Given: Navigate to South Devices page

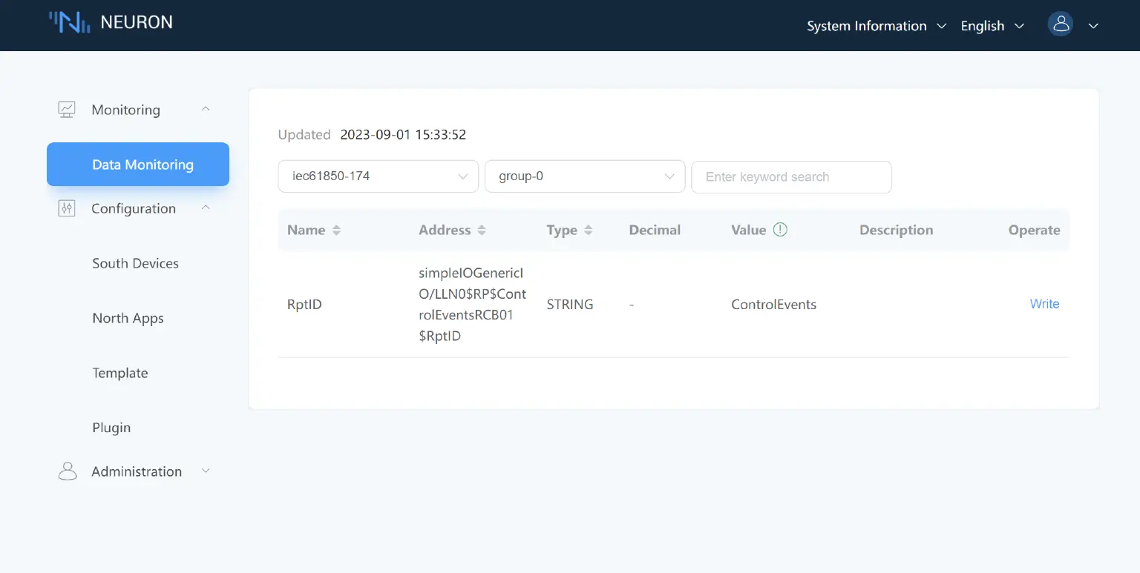Looking at the screenshot, I should 135,263.
